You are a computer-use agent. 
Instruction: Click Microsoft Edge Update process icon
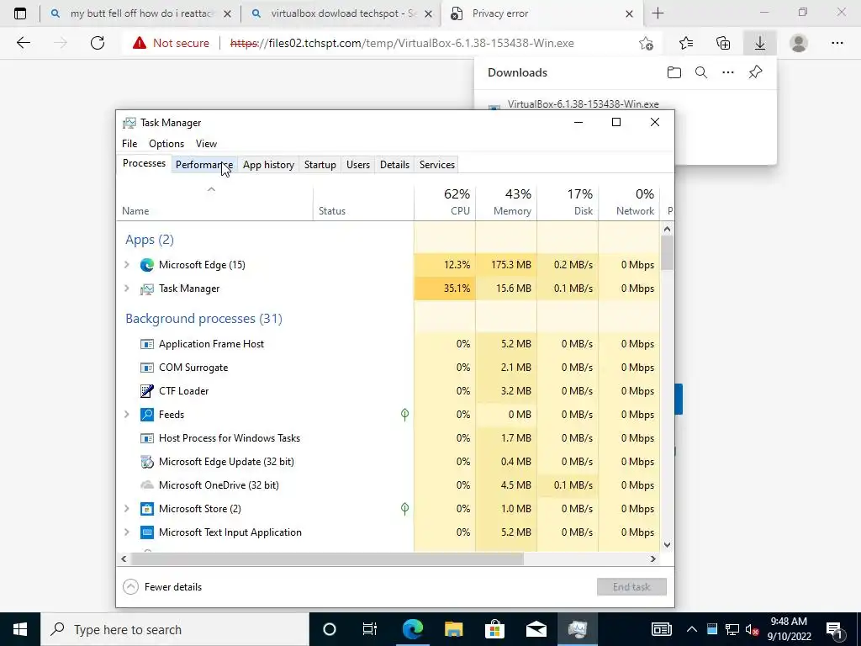tap(146, 462)
